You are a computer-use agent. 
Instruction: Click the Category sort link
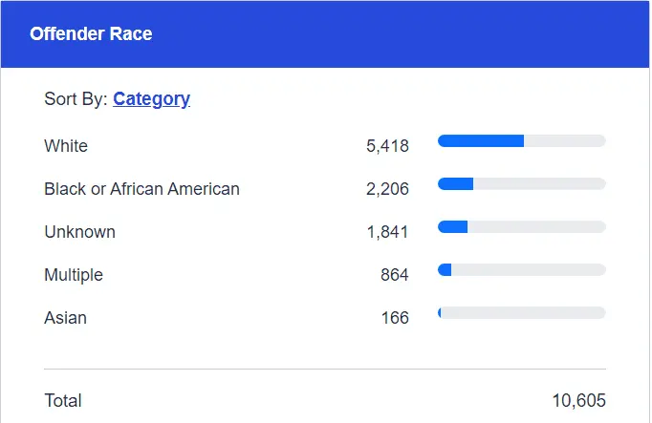tap(151, 98)
